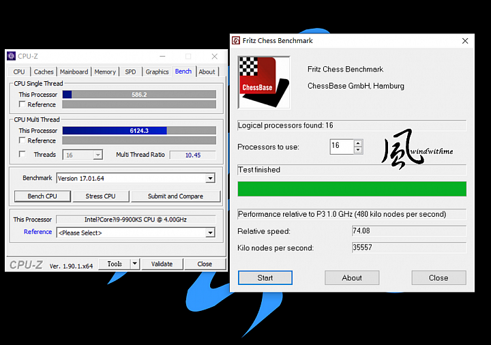This screenshot has width=491, height=345.
Task: Open the Caches tab
Action: pyautogui.click(x=44, y=72)
